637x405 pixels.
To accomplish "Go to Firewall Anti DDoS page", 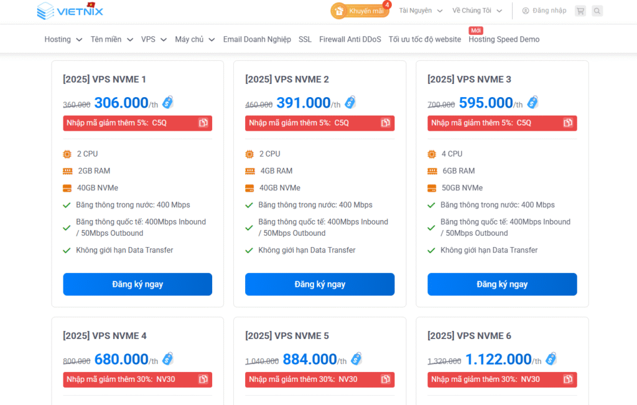I will (x=350, y=39).
